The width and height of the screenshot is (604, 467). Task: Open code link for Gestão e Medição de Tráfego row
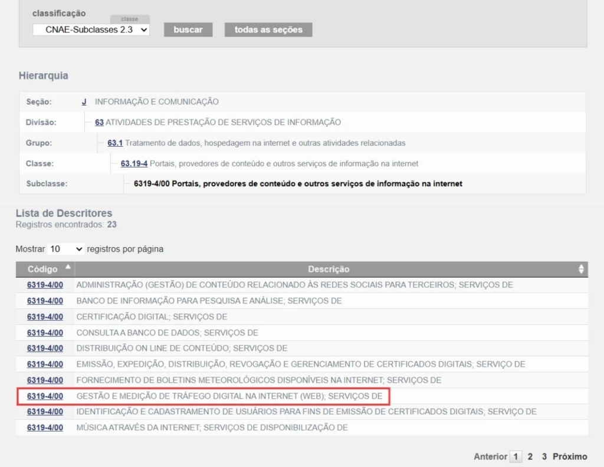45,396
